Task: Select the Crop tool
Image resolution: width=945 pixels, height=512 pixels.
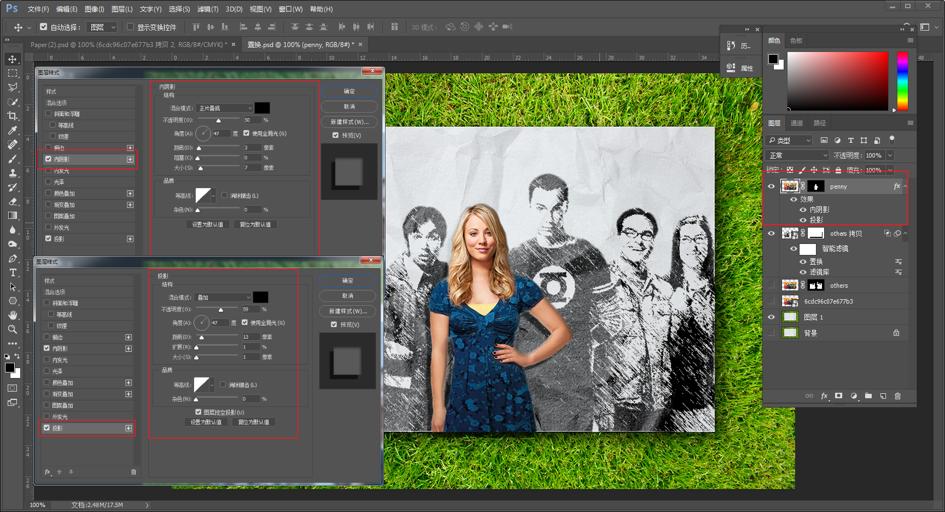Action: pyautogui.click(x=12, y=116)
